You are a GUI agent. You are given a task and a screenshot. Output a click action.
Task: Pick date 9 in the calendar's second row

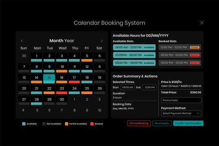click(49, 68)
